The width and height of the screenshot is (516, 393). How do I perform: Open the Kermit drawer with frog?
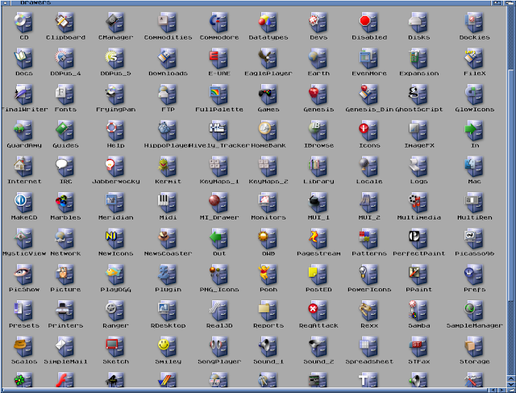click(168, 166)
